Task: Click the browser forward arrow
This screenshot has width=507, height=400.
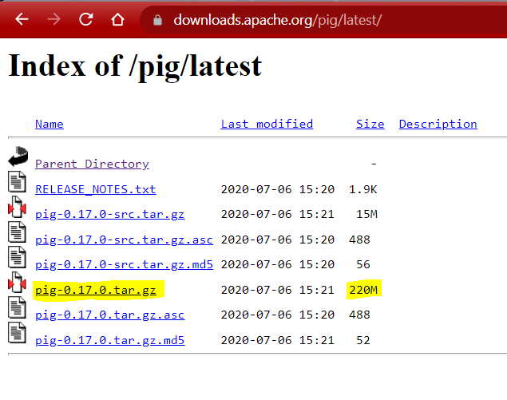Action: (53, 19)
